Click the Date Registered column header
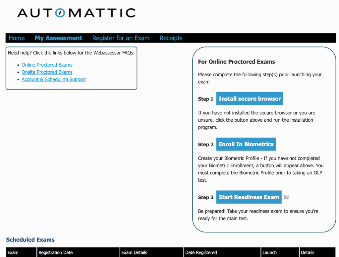 201,252
